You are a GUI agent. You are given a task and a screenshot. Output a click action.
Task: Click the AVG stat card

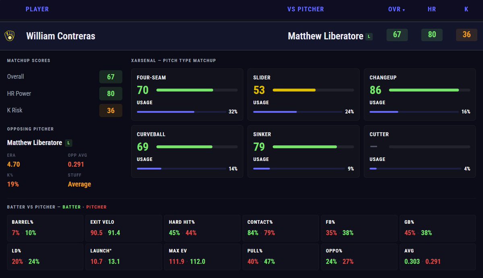point(438,257)
